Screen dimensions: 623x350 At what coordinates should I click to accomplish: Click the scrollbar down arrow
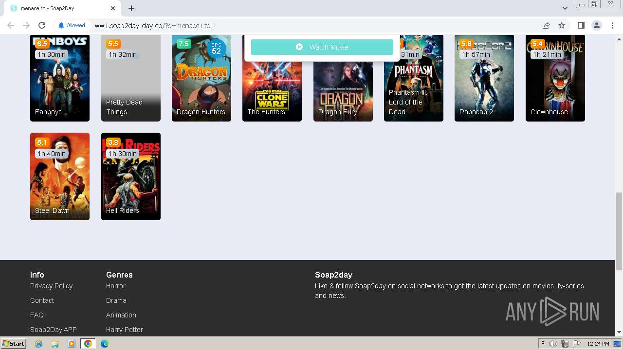tap(619, 332)
